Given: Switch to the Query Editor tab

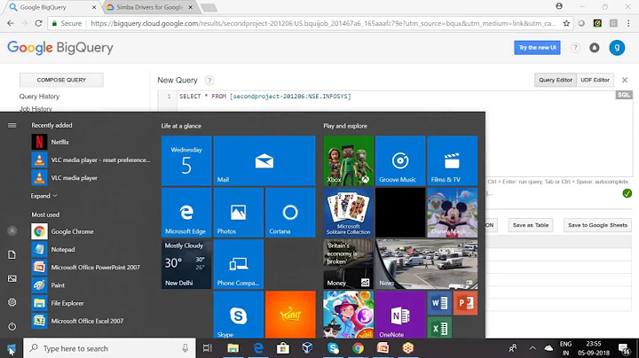Looking at the screenshot, I should click(x=556, y=80).
